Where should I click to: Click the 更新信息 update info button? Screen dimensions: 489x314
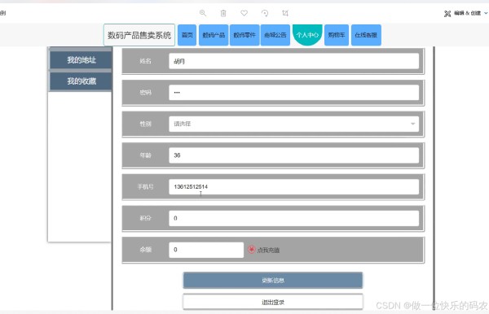click(x=273, y=281)
